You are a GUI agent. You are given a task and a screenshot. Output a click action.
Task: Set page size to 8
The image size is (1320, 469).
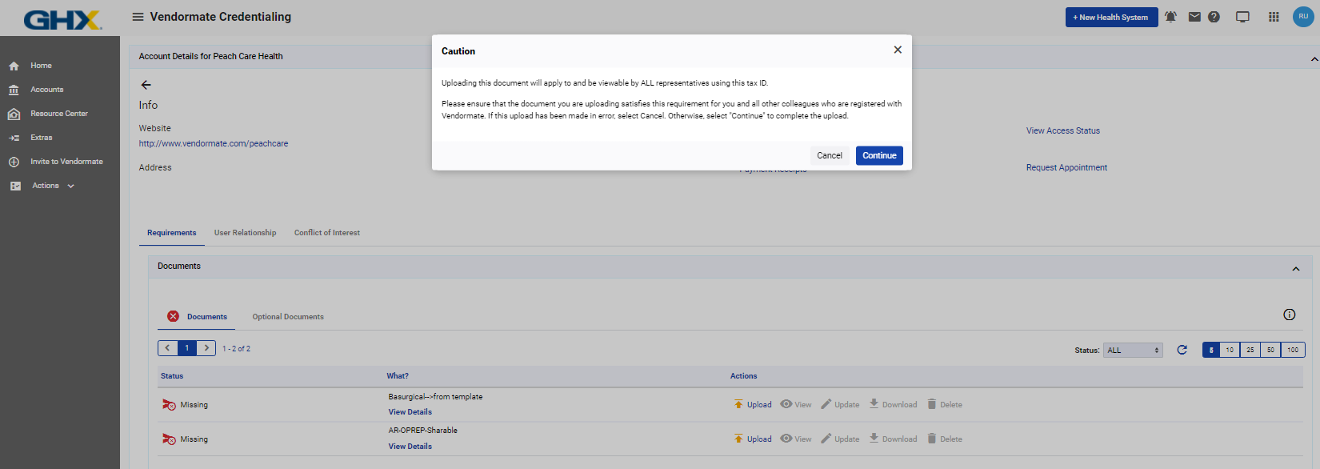[1211, 350]
